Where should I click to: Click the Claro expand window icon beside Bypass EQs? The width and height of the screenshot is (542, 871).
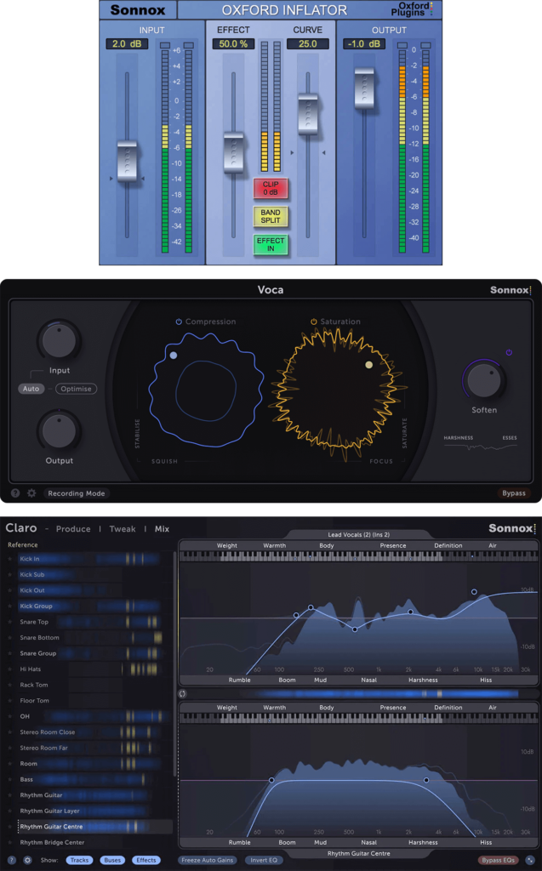(529, 860)
